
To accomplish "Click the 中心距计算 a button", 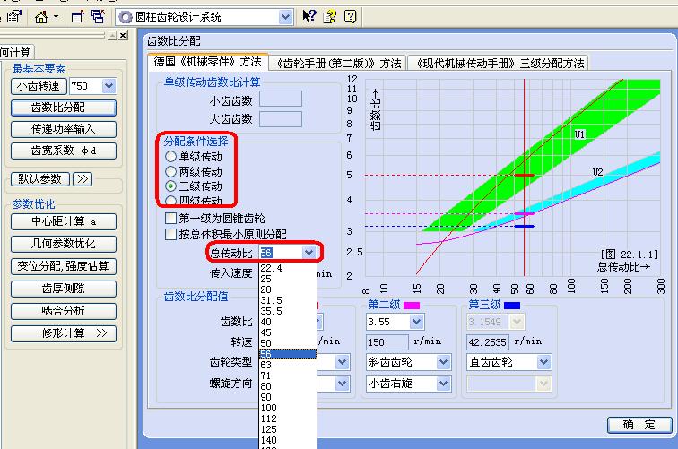I will point(63,221).
